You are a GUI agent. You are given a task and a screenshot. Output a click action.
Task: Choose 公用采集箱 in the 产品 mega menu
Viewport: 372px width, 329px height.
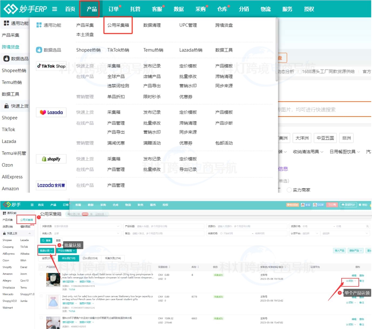pos(118,25)
